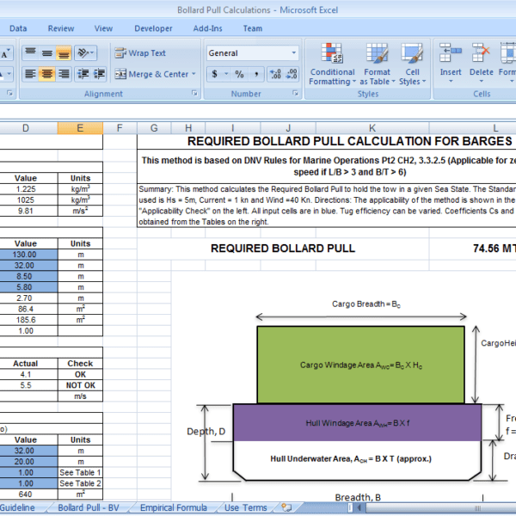The height and width of the screenshot is (516, 516).
Task: Select the cell showing NOT OK
Action: click(x=80, y=385)
